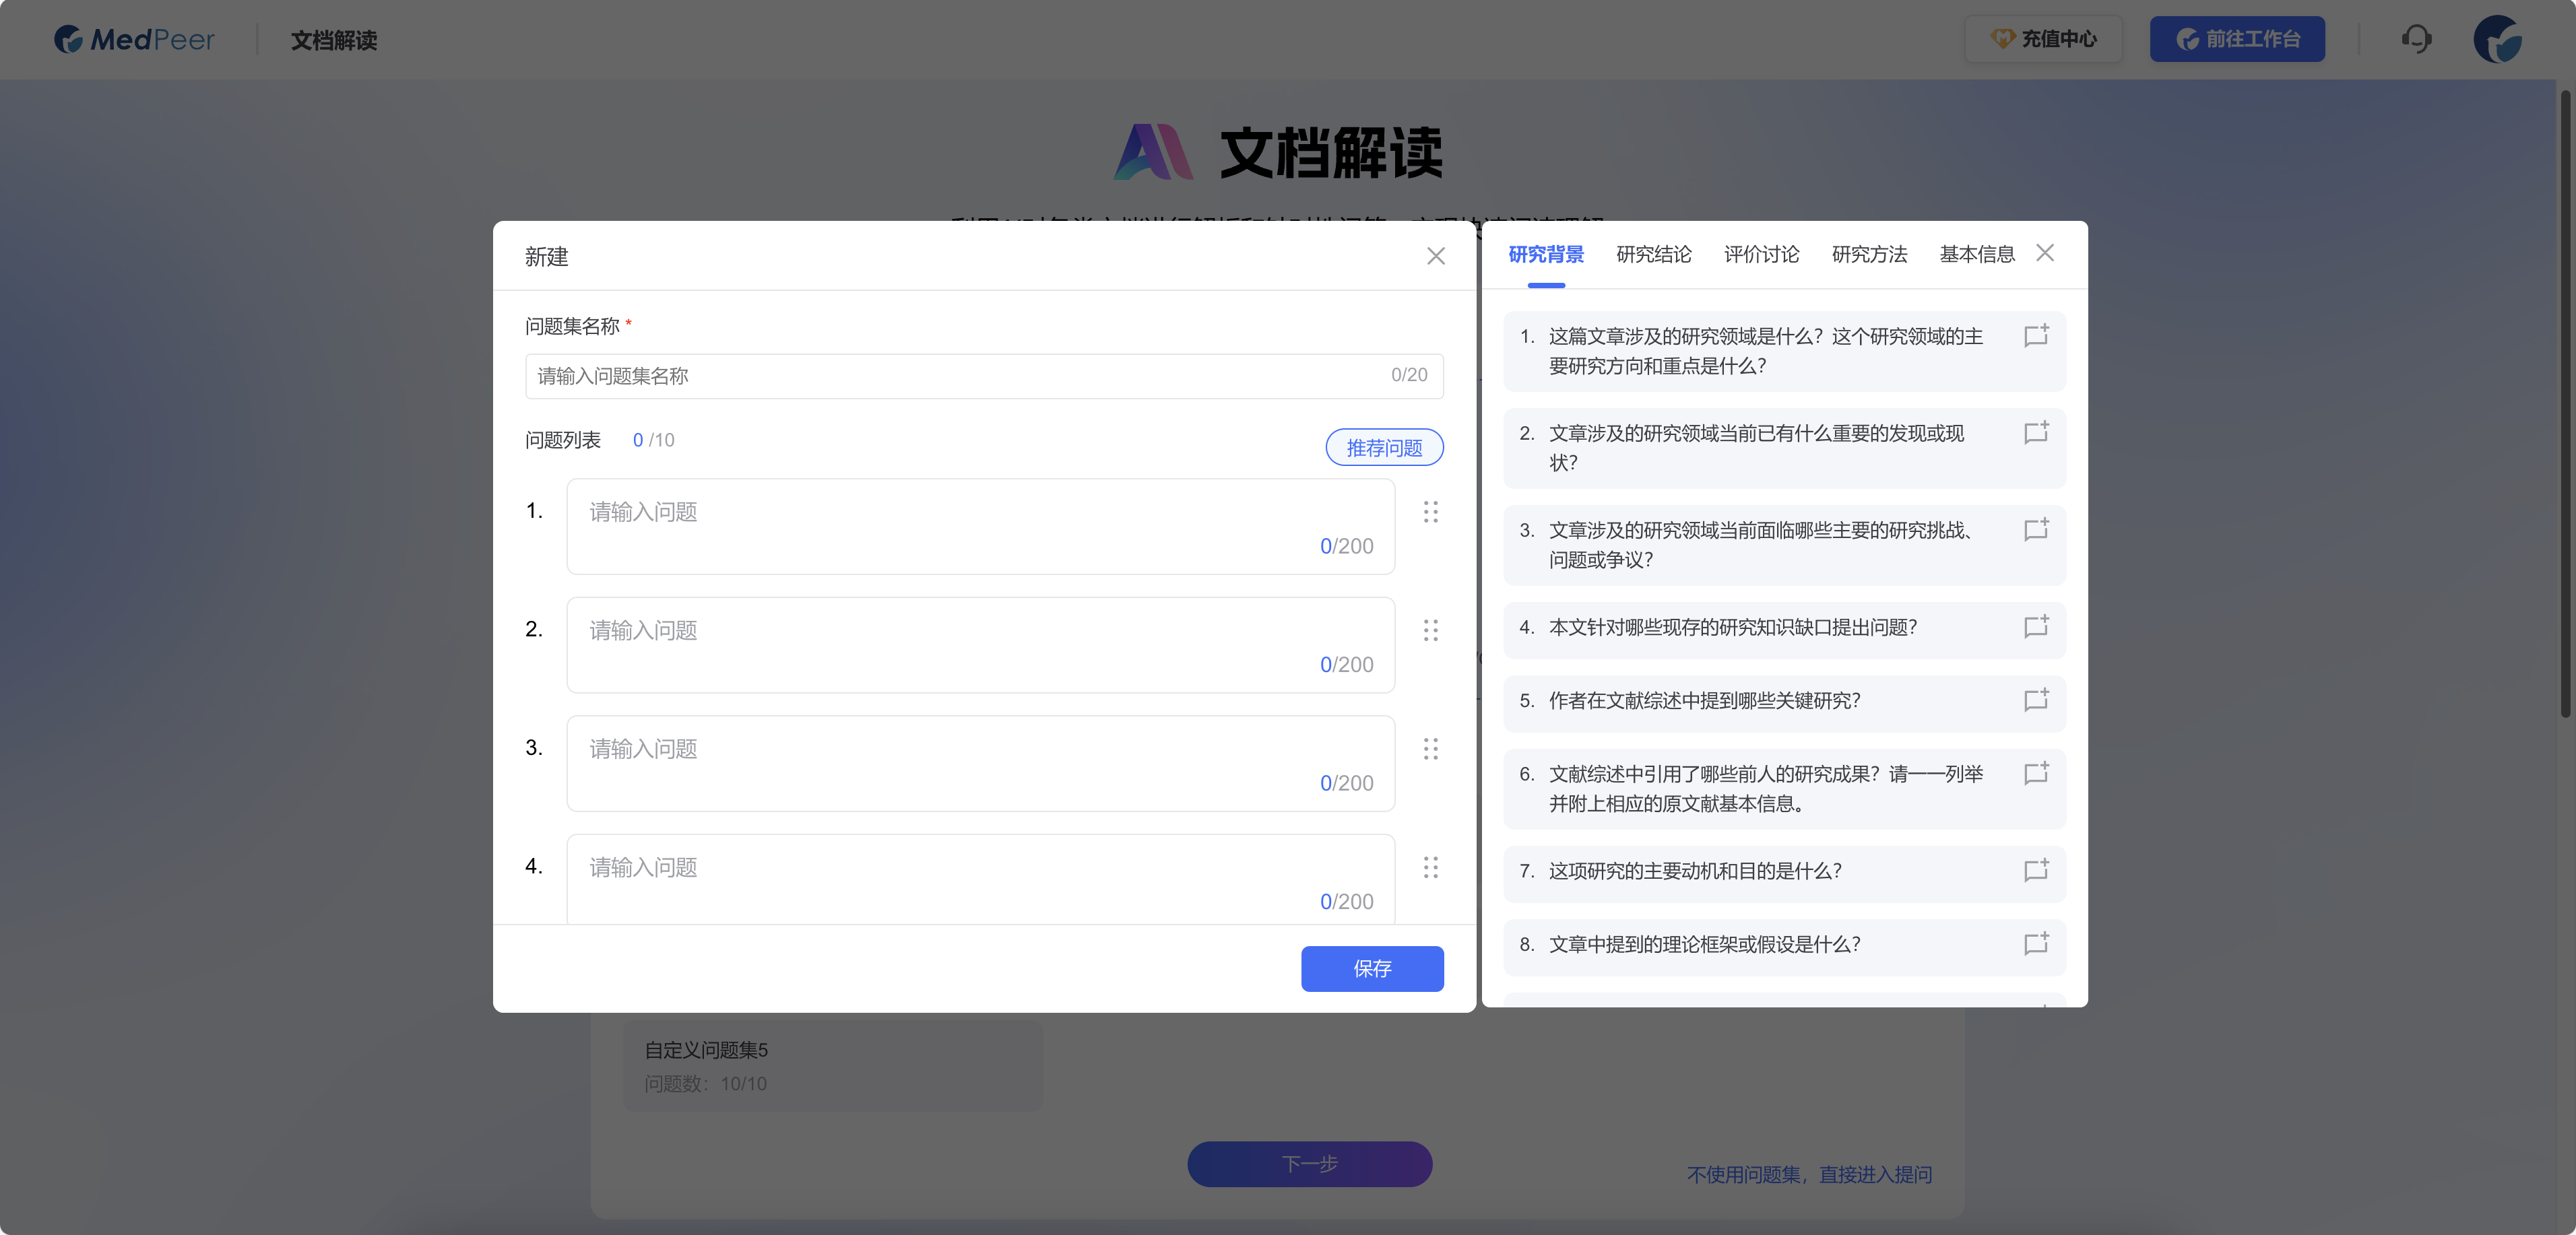Switch to the 研究方法 tab
Image resolution: width=2576 pixels, height=1235 pixels.
coord(1868,254)
